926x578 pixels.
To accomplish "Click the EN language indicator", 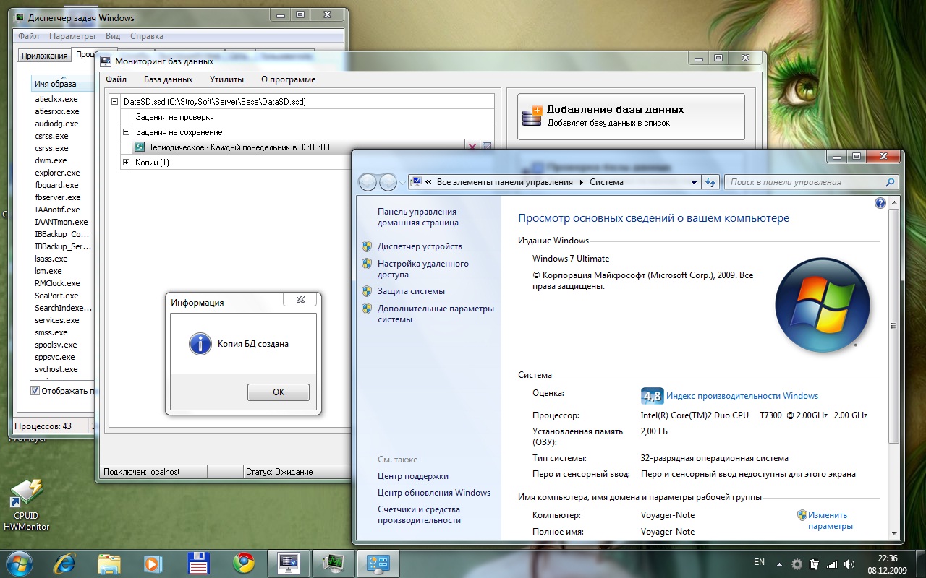I will click(759, 561).
